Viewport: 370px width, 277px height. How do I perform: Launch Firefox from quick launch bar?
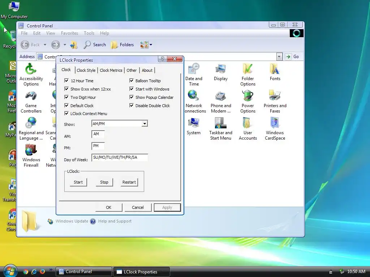coord(42,272)
